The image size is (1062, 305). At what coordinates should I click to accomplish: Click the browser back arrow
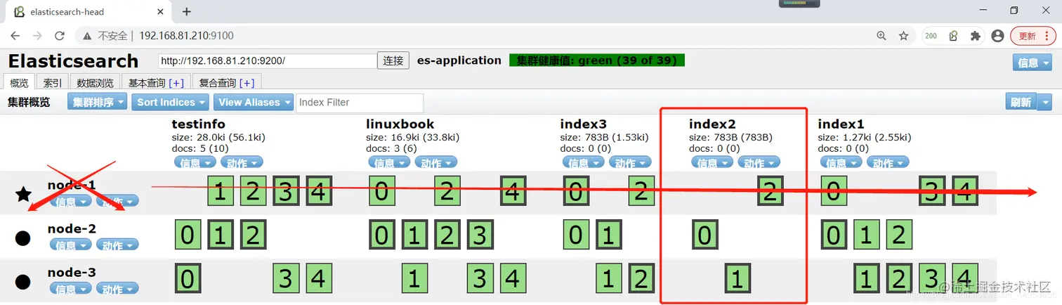pyautogui.click(x=15, y=36)
